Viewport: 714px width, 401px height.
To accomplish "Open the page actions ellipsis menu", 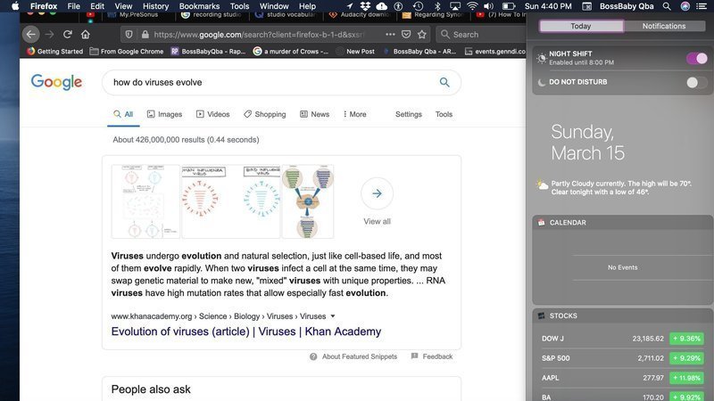I will coord(389,35).
